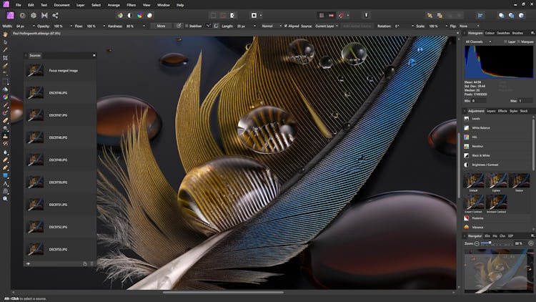Open the Filters menu
The width and height of the screenshot is (536, 302).
pos(131,5)
